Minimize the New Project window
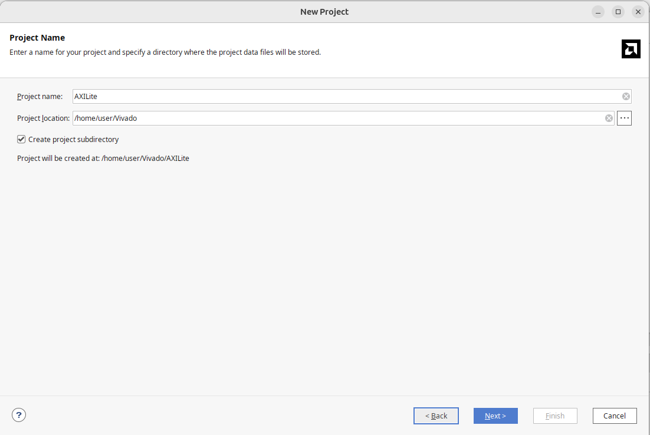Screen dimensions: 650x435 598,12
